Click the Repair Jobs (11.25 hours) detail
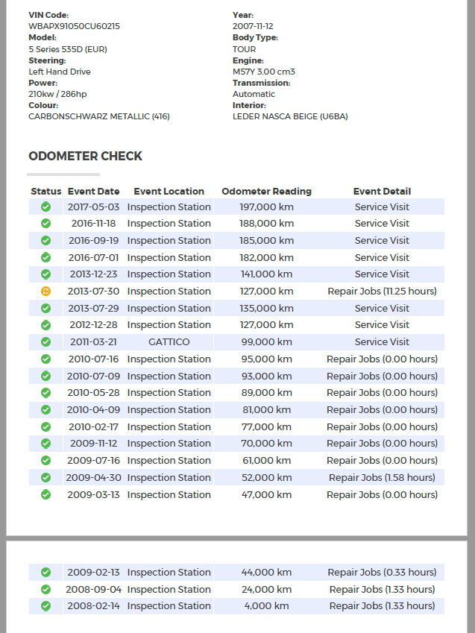The height and width of the screenshot is (633, 475). point(382,292)
